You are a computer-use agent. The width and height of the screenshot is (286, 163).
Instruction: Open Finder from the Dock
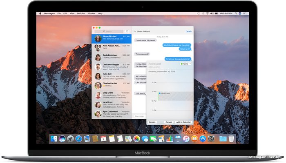pyautogui.click(x=54, y=139)
